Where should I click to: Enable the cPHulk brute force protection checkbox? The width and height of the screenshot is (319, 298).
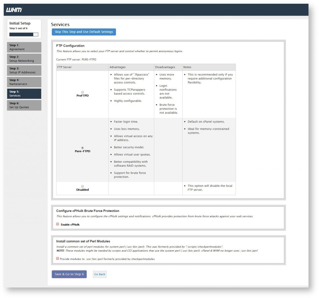(57, 224)
